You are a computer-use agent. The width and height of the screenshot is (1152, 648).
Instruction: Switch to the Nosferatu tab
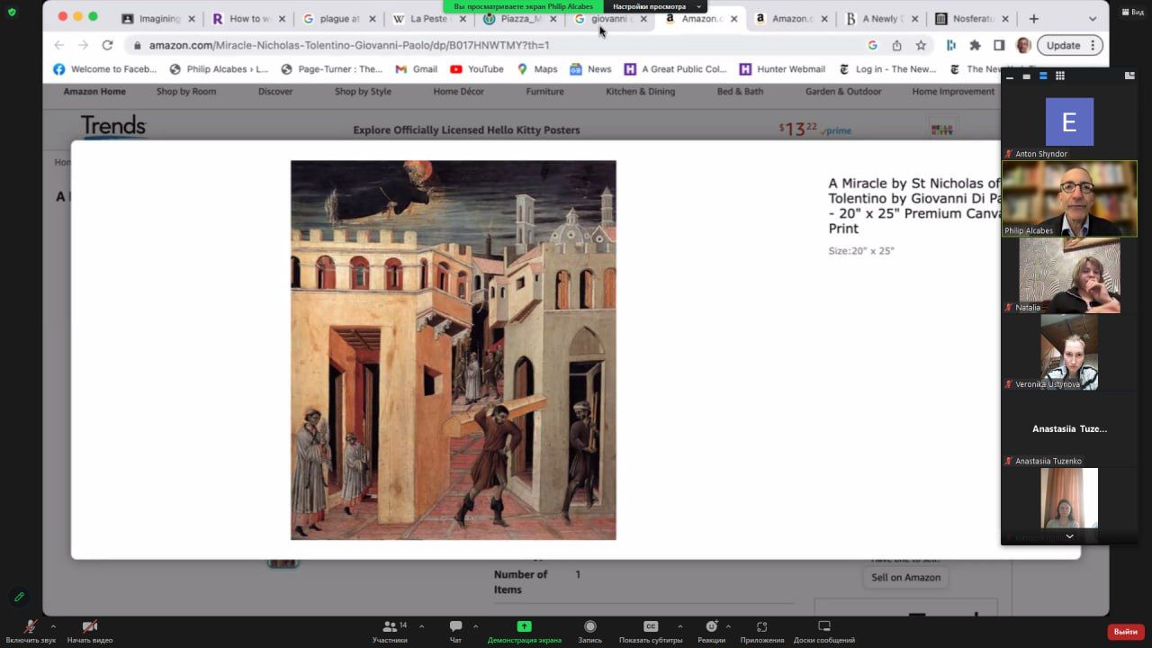tap(972, 18)
